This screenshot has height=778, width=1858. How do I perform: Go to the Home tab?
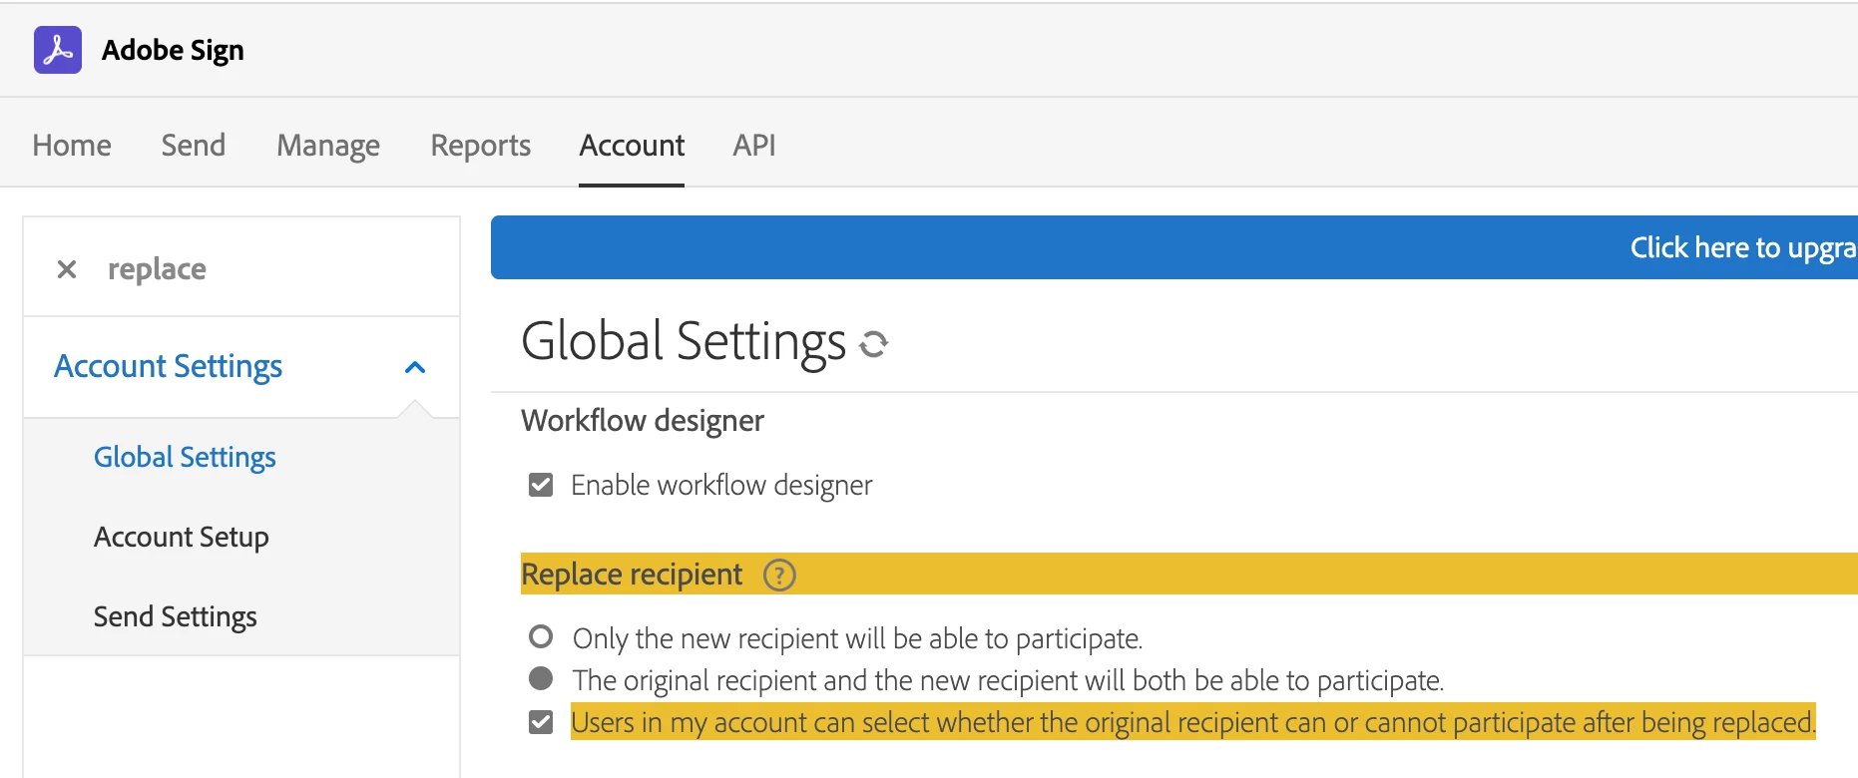72,146
